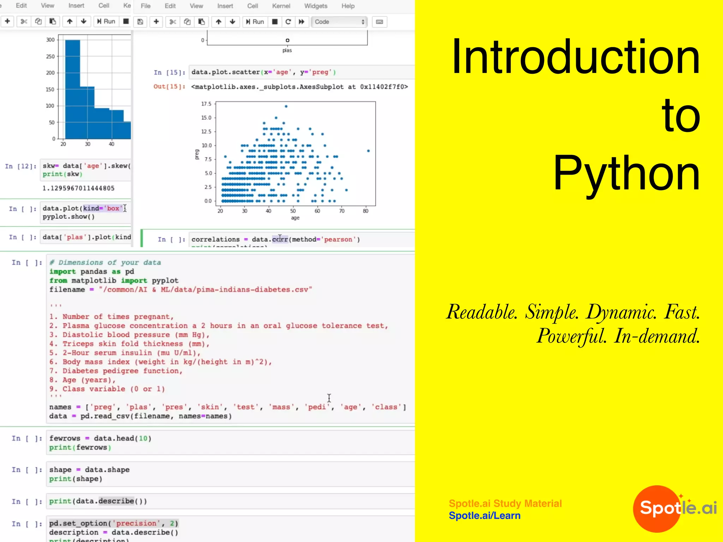
Task: Open the File menu
Action: tap(145, 6)
